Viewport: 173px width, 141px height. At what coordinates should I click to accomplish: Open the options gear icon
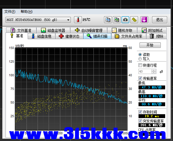[134, 20]
